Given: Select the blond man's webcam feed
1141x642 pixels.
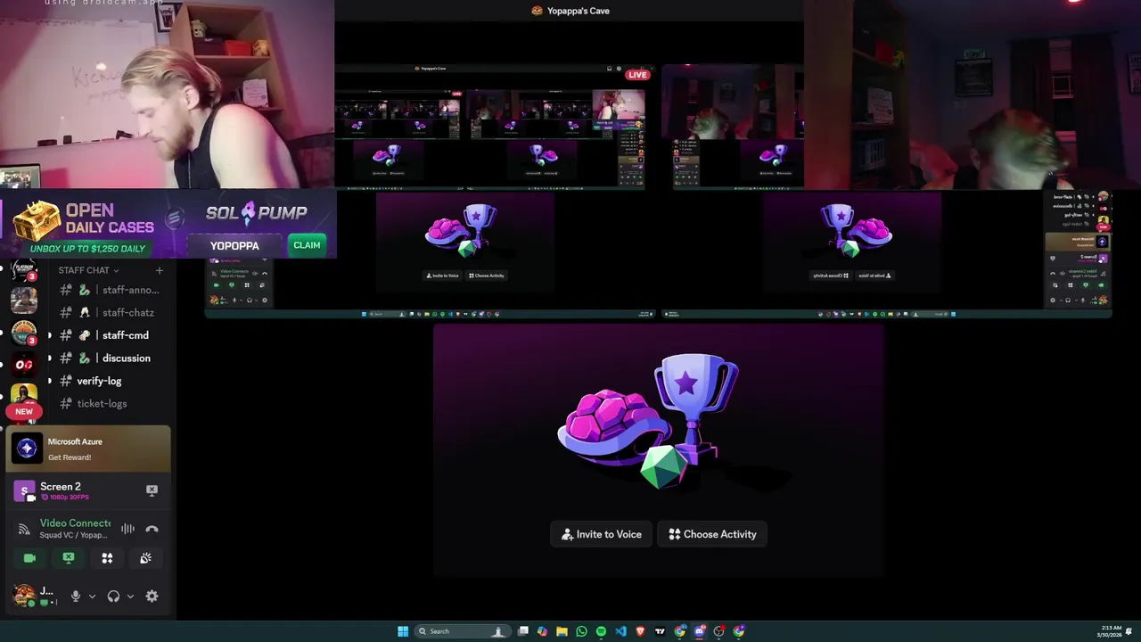Looking at the screenshot, I should pos(167,94).
